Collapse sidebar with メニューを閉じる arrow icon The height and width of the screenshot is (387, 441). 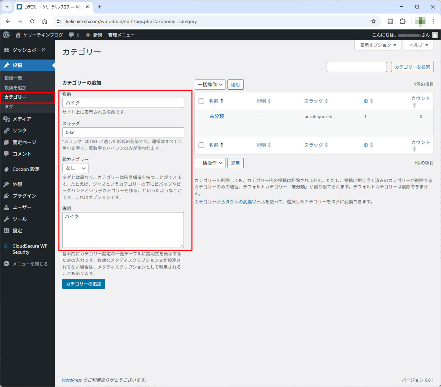pyautogui.click(x=6, y=264)
